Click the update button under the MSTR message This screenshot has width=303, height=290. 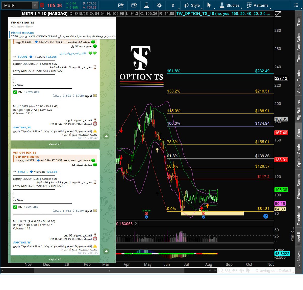click(x=55, y=259)
